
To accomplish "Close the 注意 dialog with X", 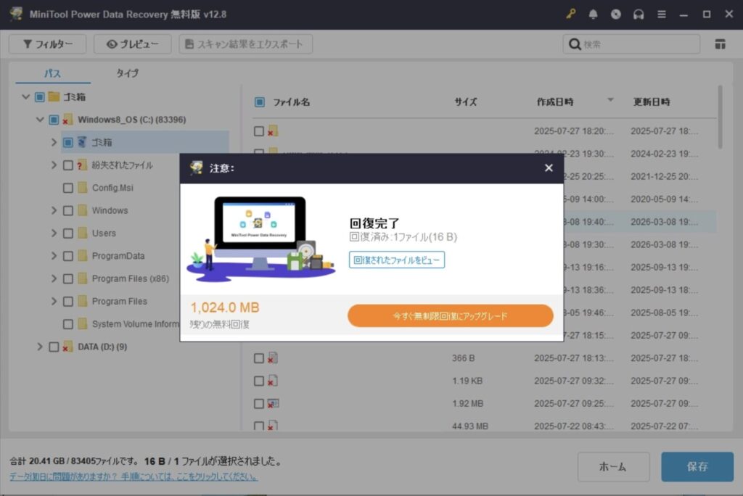I will (x=549, y=168).
